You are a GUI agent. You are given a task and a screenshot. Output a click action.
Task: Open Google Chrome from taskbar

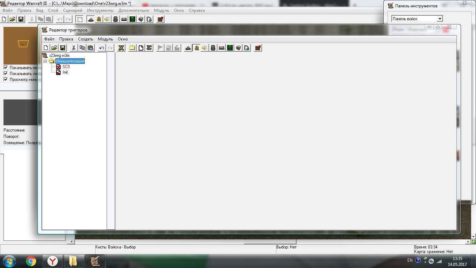coord(31,261)
